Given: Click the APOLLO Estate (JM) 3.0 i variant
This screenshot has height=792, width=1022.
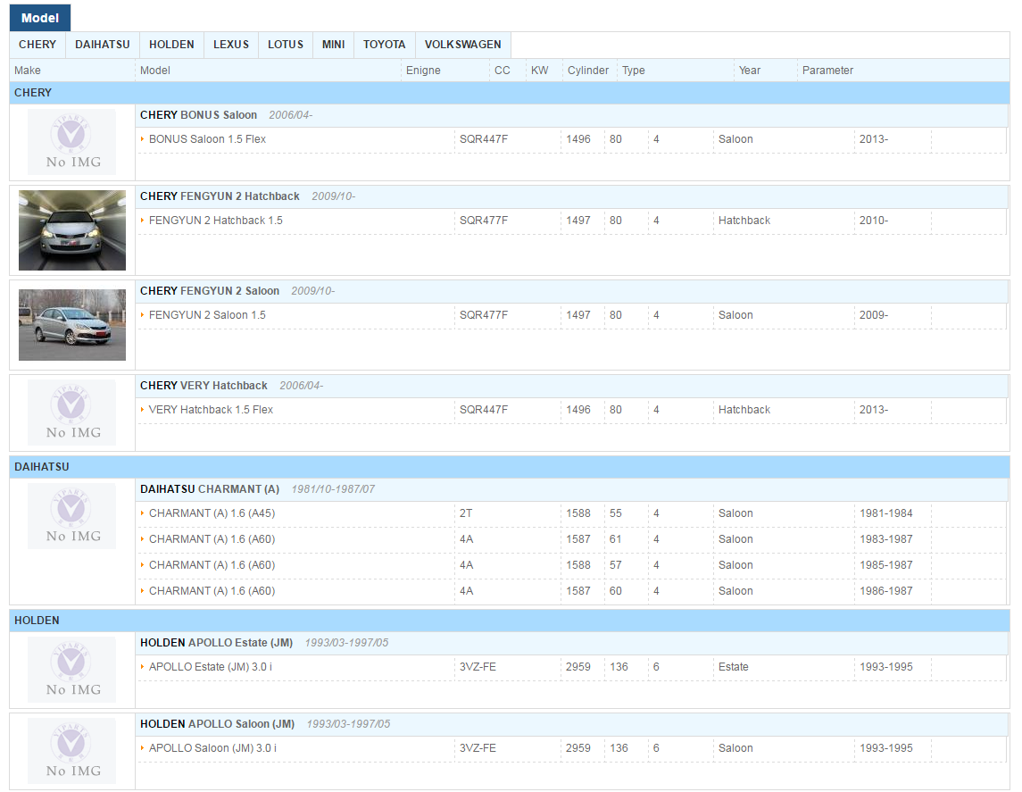Looking at the screenshot, I should [211, 667].
